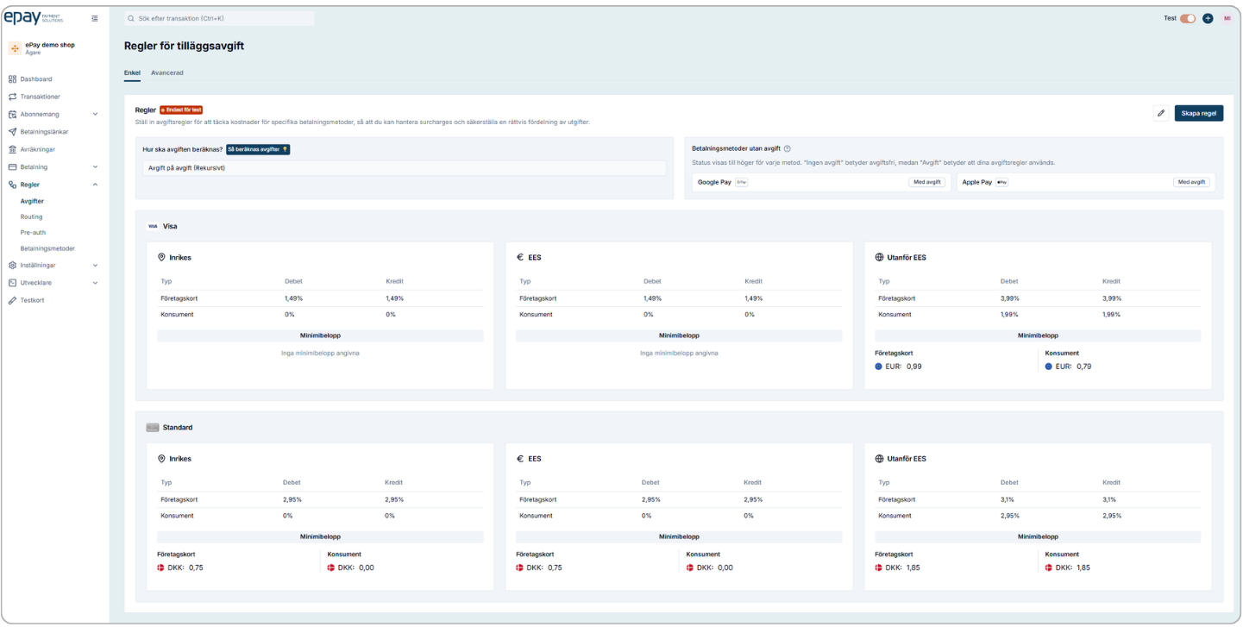The height and width of the screenshot is (627, 1243).
Task: Open the Testkort page
Action: 32,300
